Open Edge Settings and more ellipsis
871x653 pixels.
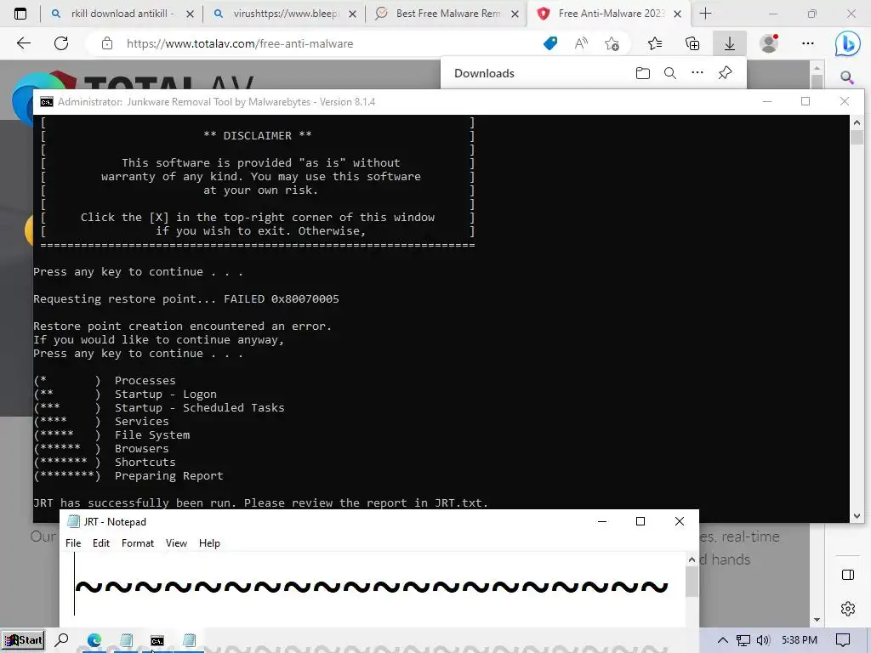[808, 43]
